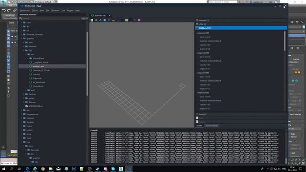Click the link chain icon in 3ds Max toolbar

[15, 11]
